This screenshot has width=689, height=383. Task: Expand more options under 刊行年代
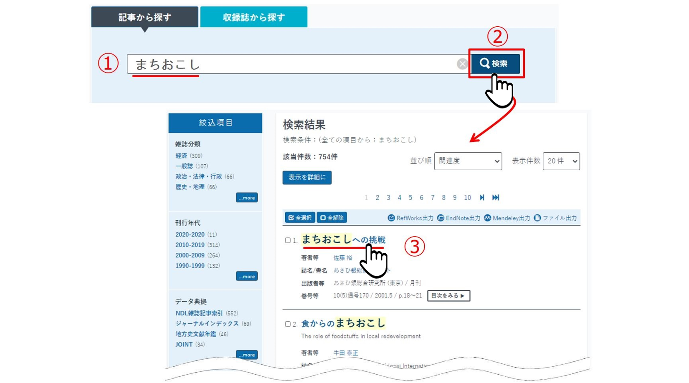tap(246, 277)
